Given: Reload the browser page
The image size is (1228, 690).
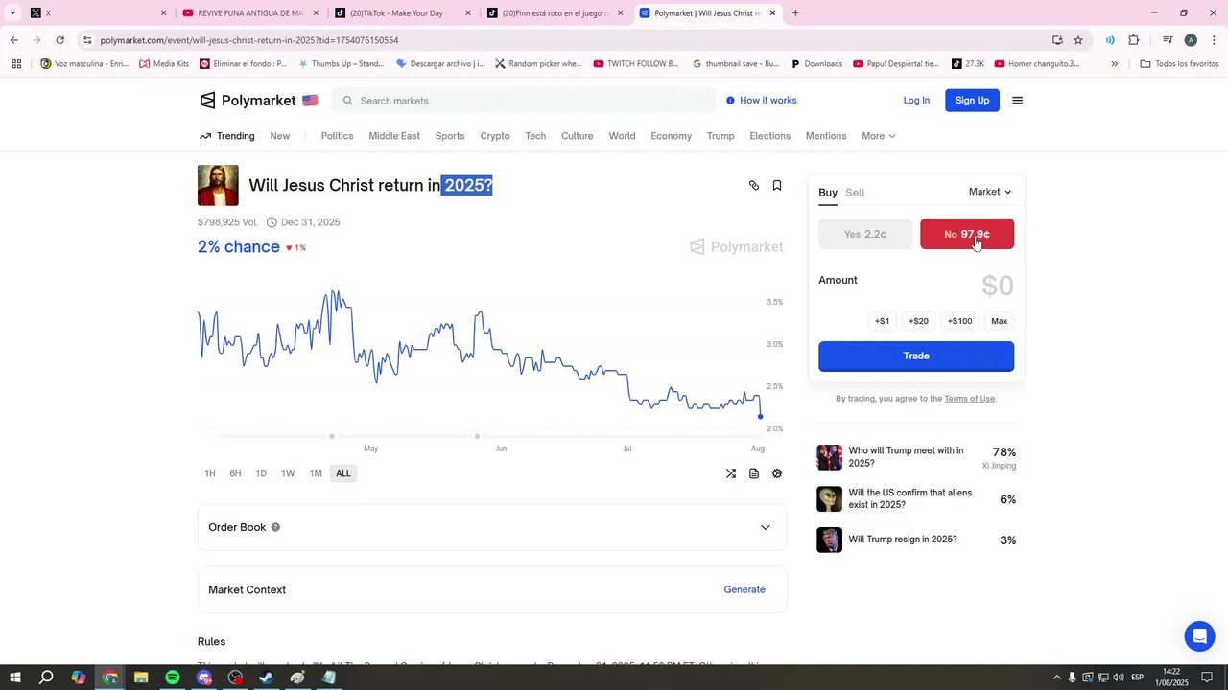Looking at the screenshot, I should [x=59, y=40].
